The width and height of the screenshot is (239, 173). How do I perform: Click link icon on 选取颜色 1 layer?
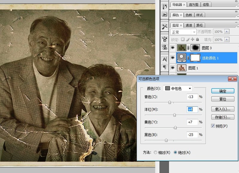coord(188,58)
